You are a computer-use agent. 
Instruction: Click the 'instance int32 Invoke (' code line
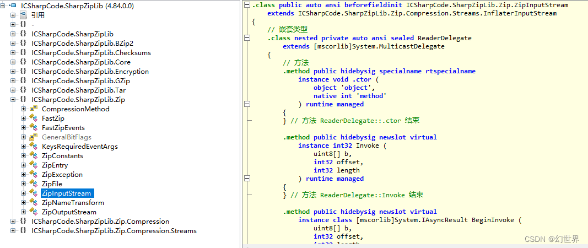click(x=342, y=145)
